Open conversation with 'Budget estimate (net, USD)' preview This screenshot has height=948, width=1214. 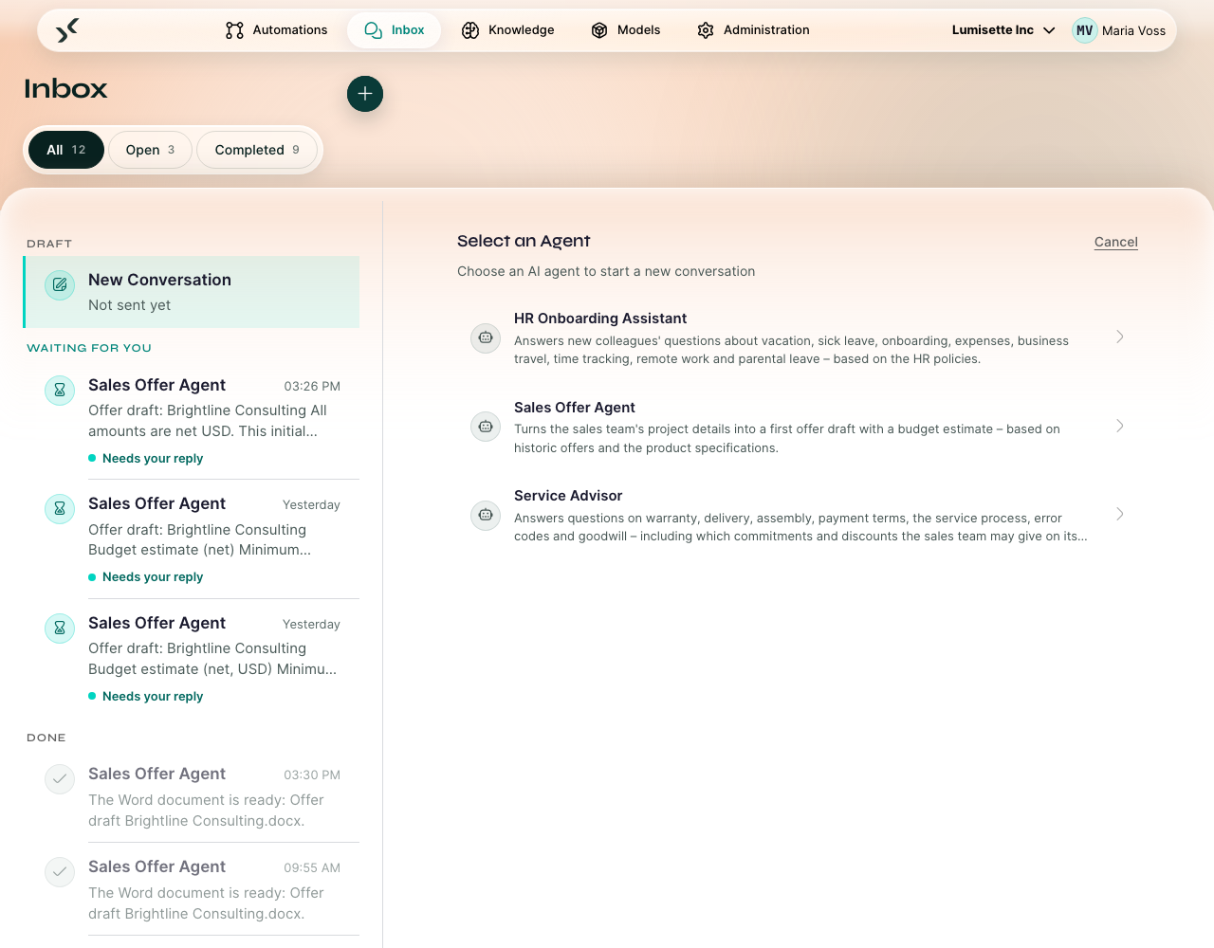pyautogui.click(x=192, y=659)
